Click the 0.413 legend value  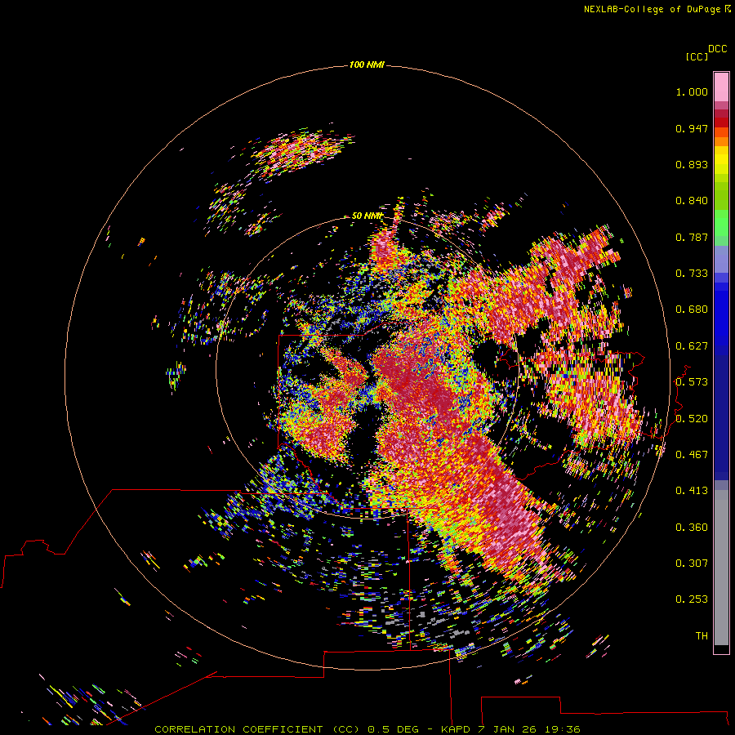point(692,491)
